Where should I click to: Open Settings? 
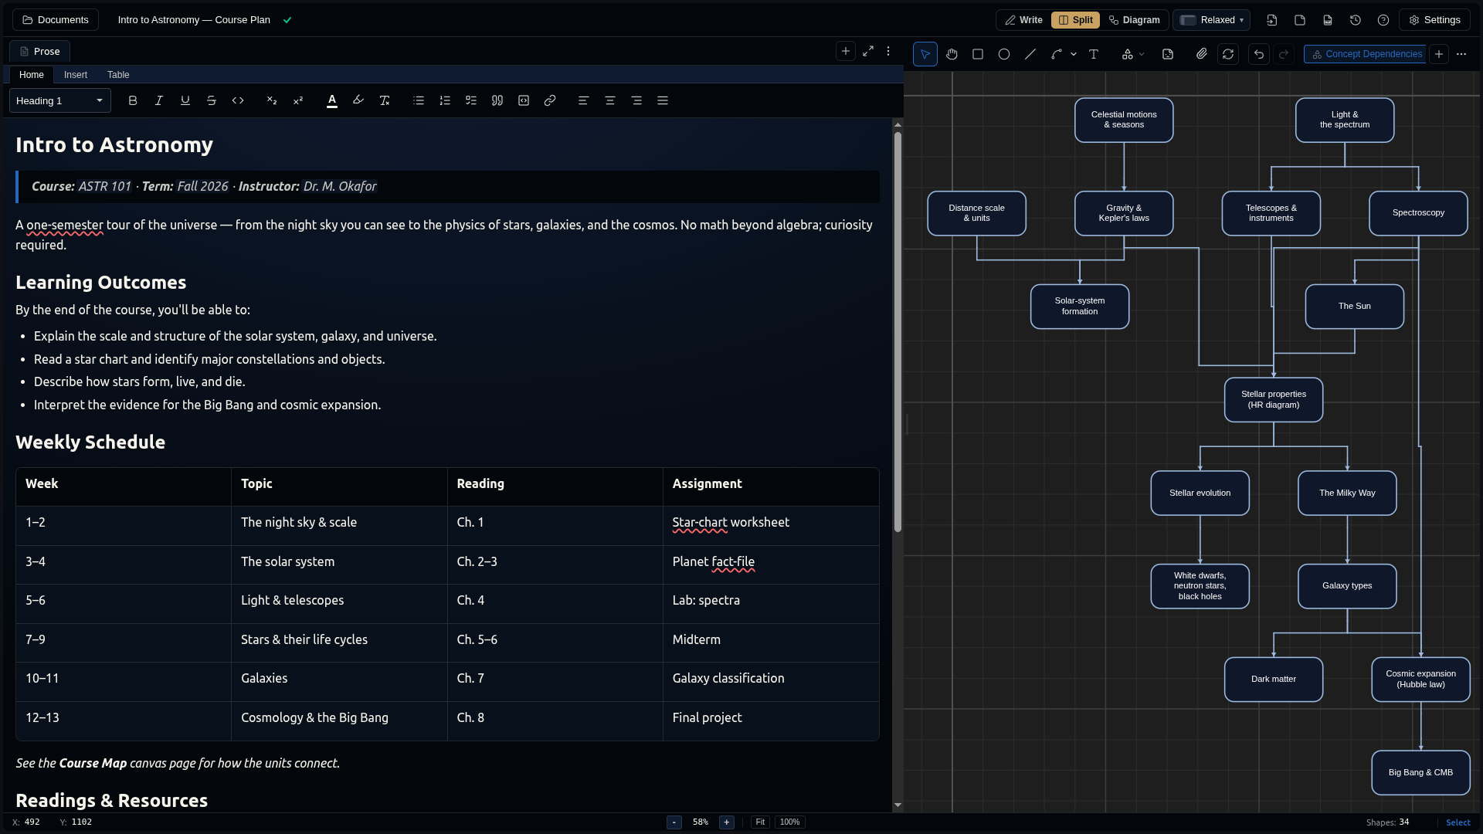[x=1435, y=20]
